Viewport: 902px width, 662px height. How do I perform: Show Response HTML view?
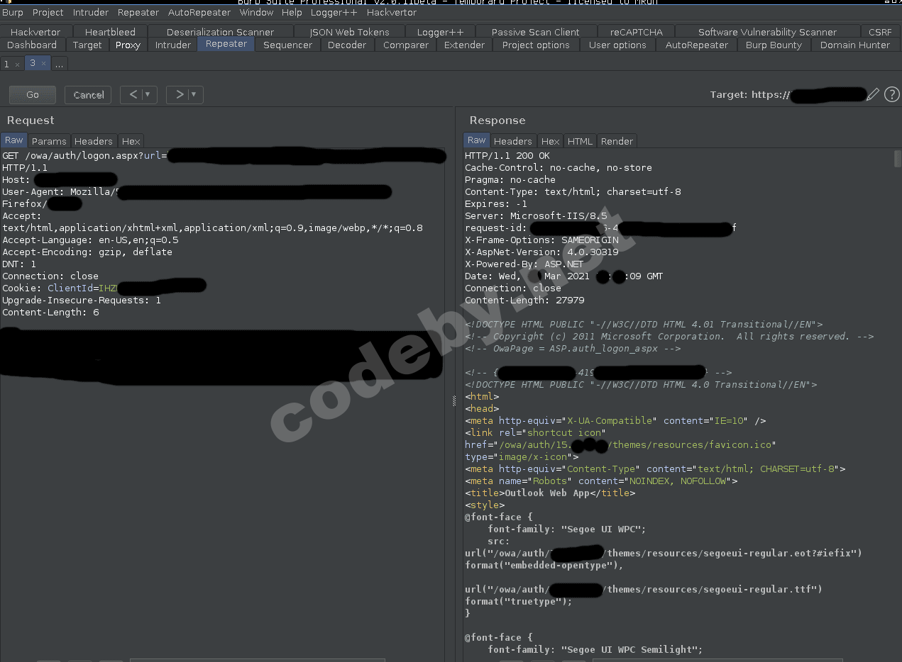tap(580, 141)
